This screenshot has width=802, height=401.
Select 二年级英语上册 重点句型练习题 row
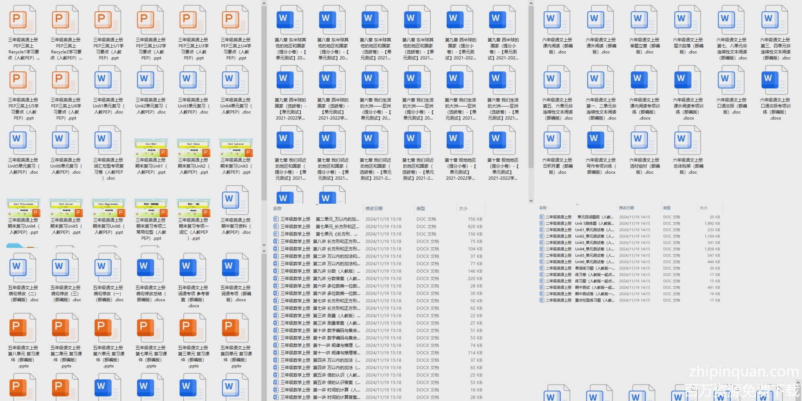pos(577,300)
